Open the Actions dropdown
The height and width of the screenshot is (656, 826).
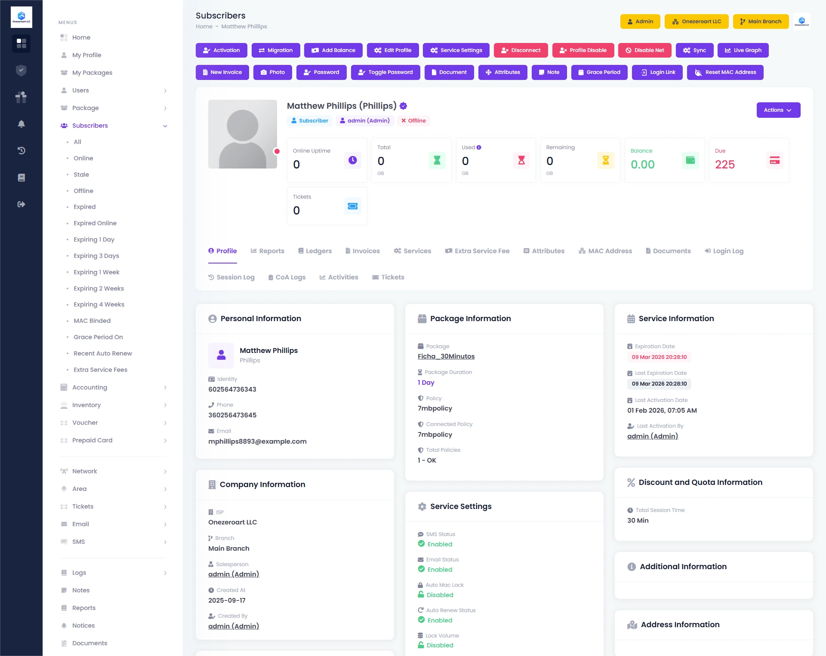click(778, 110)
